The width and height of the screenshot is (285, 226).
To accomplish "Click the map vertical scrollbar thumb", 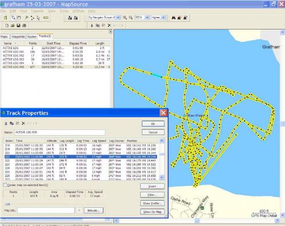I will pyautogui.click(x=283, y=124).
